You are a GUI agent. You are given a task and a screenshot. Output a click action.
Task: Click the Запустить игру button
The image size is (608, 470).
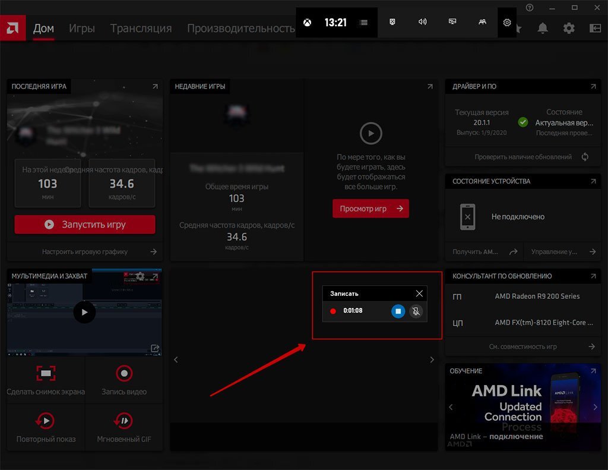85,225
